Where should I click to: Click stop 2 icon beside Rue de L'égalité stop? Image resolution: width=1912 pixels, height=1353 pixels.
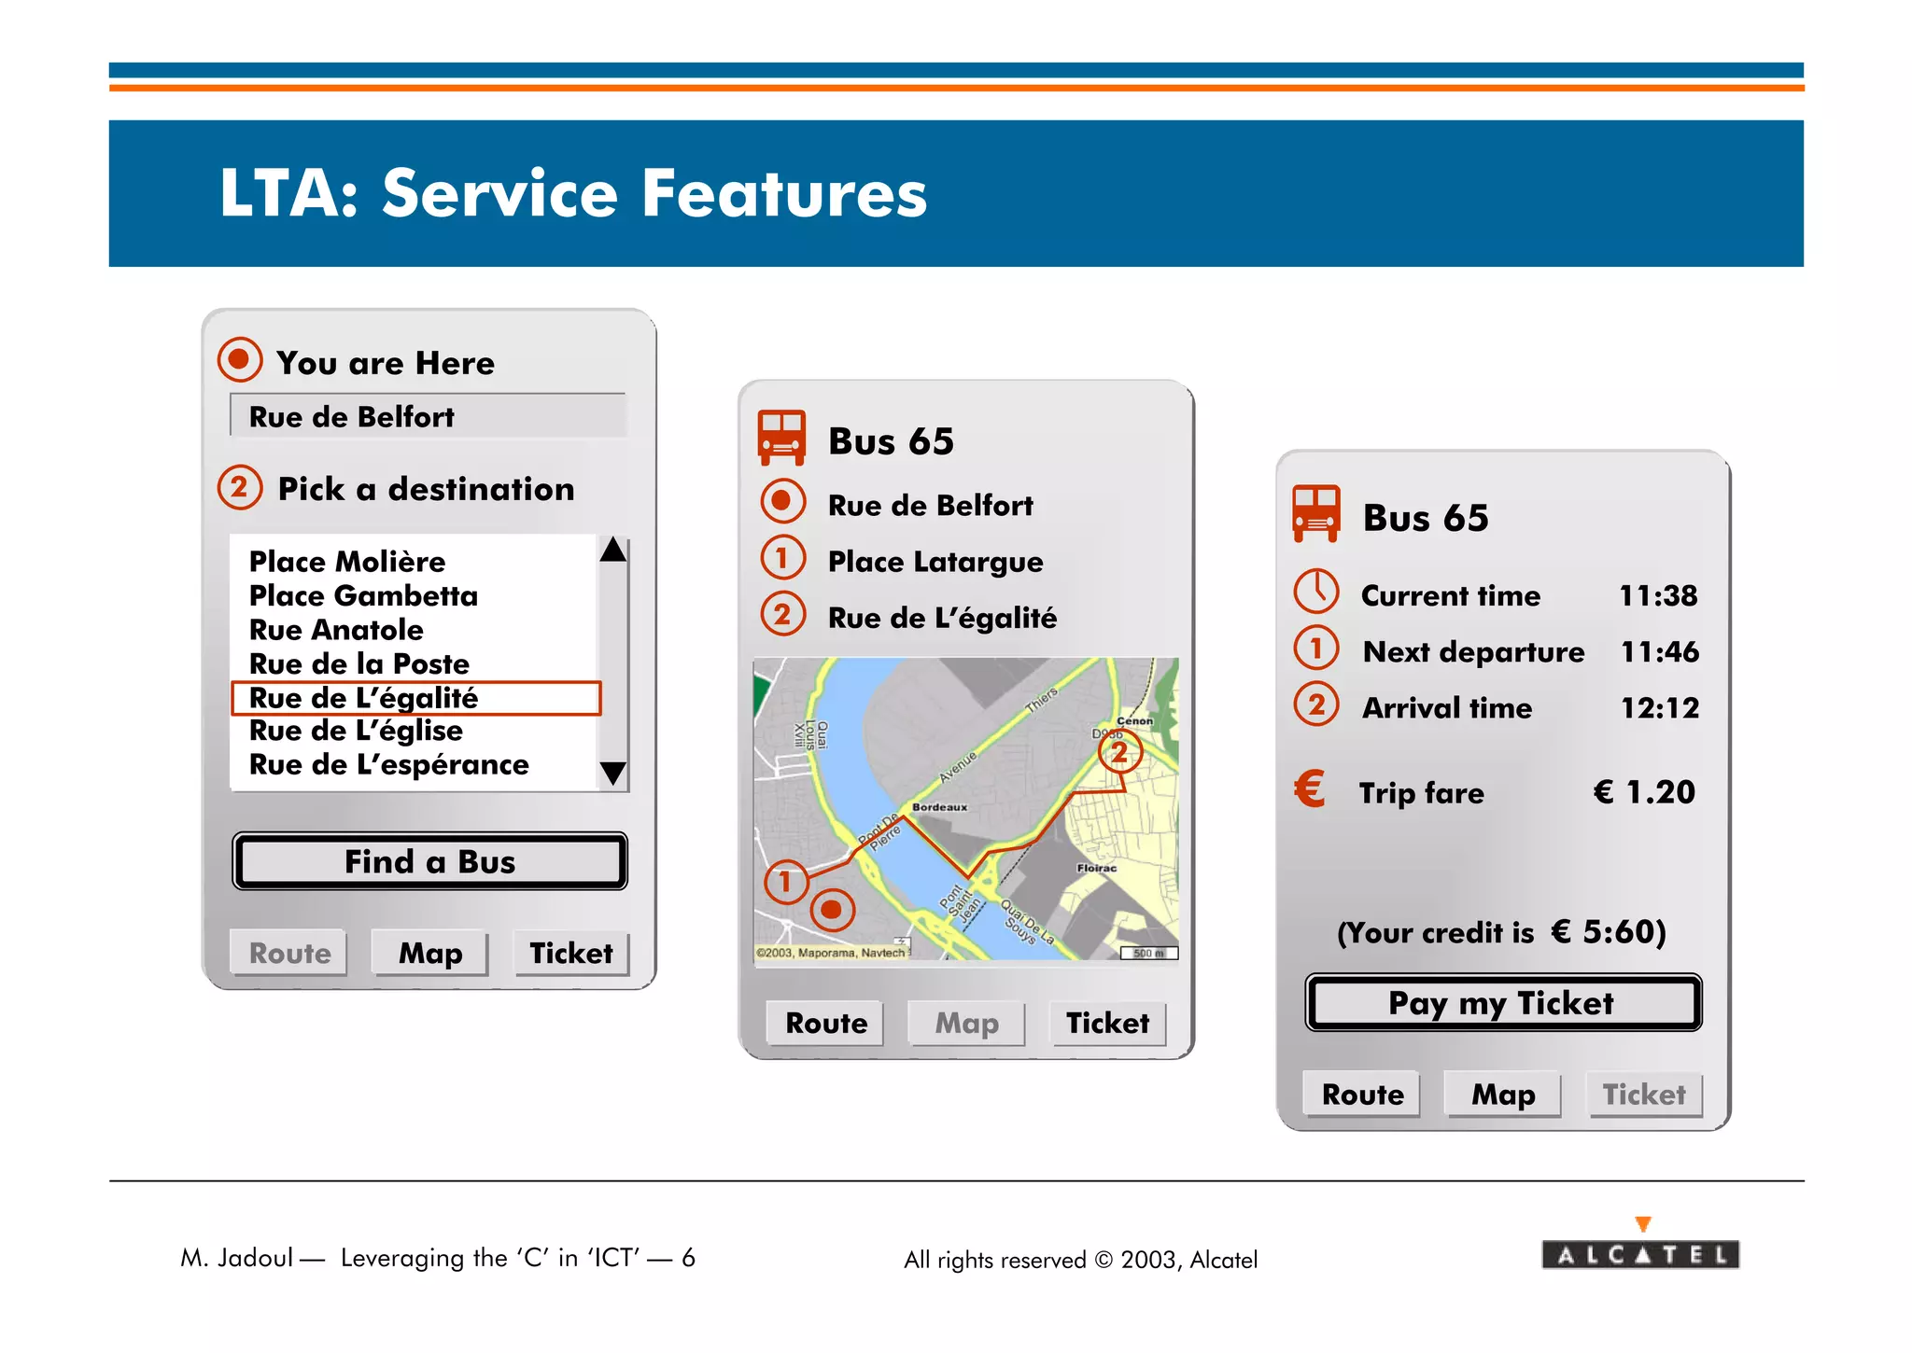tap(782, 614)
